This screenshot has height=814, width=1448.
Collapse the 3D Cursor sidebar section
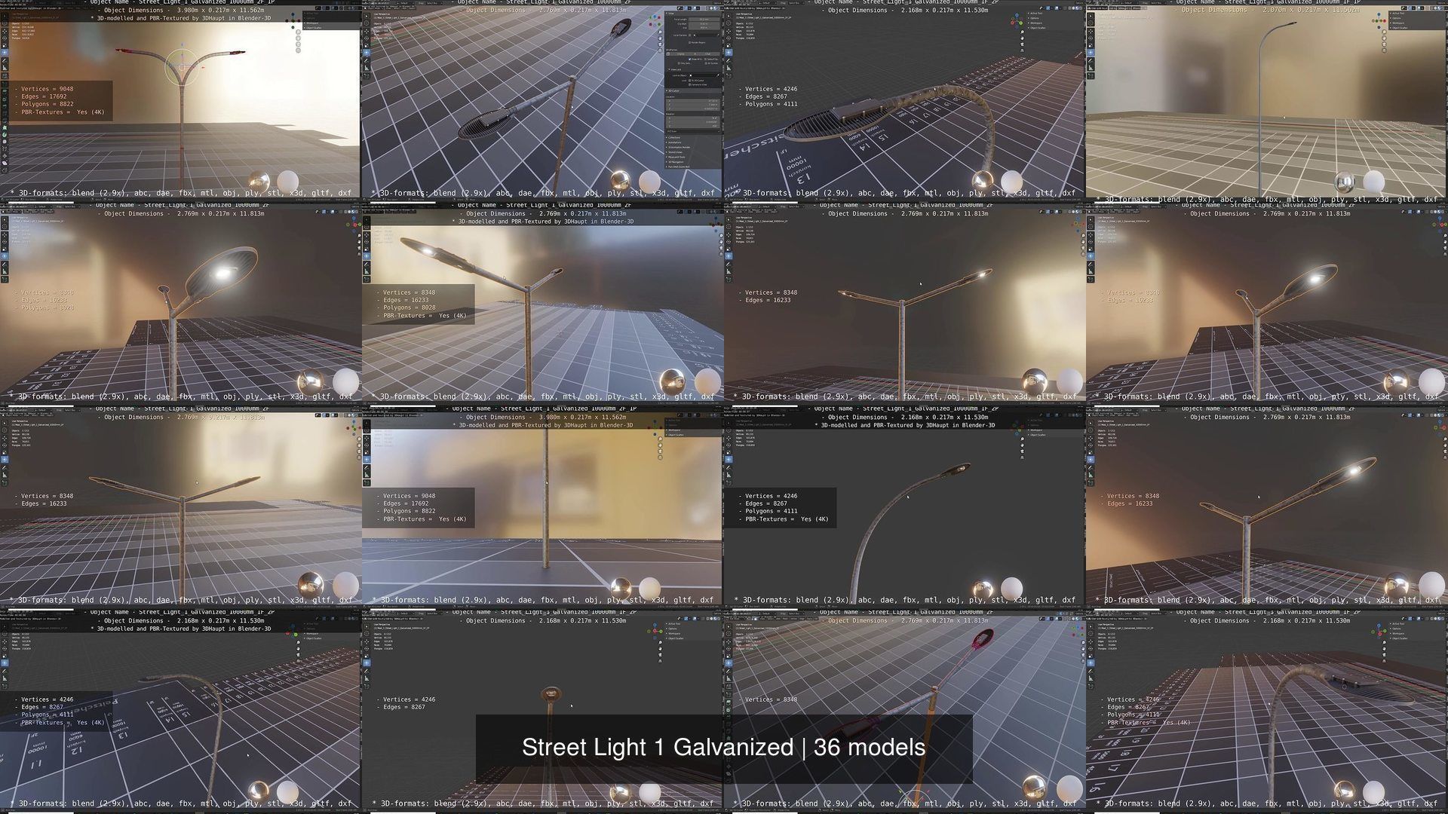pyautogui.click(x=673, y=91)
